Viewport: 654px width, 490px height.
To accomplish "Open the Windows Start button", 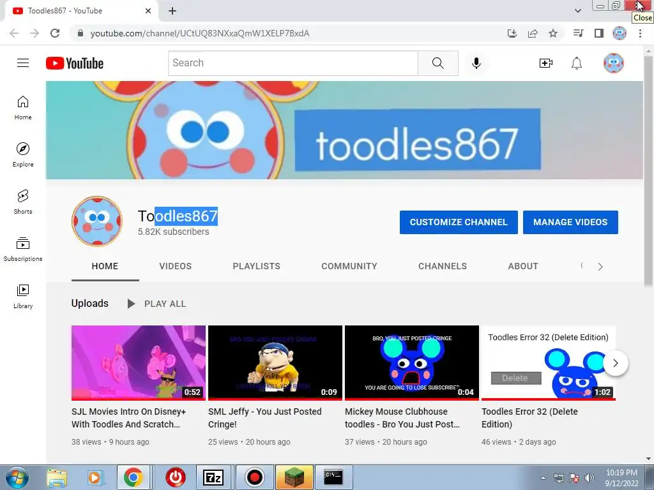I will [17, 477].
